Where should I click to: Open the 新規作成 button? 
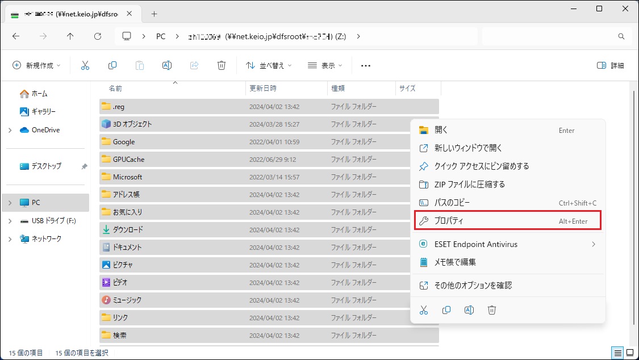pyautogui.click(x=36, y=65)
